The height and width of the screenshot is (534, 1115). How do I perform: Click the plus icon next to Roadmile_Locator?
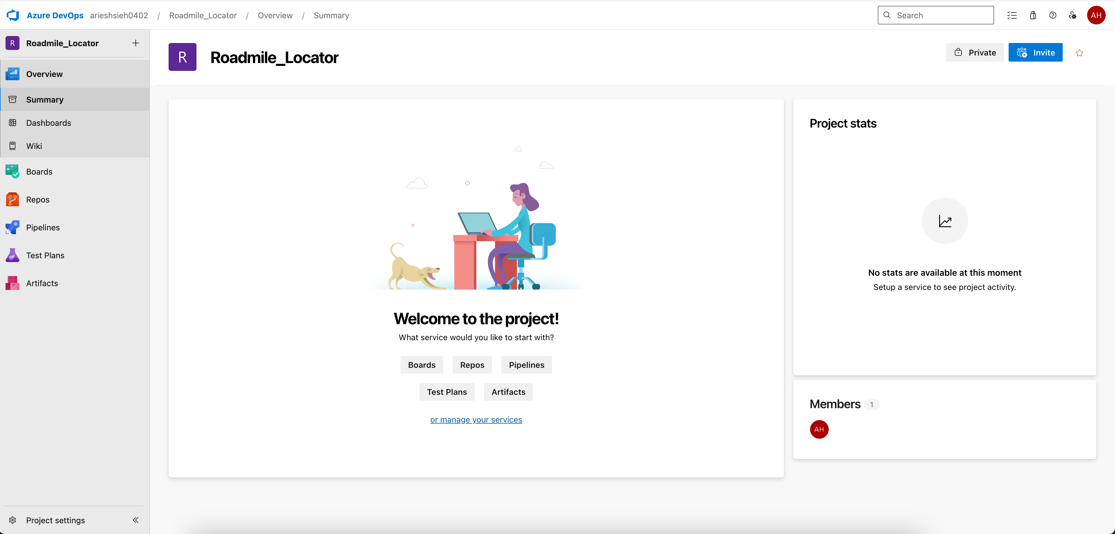(x=135, y=43)
